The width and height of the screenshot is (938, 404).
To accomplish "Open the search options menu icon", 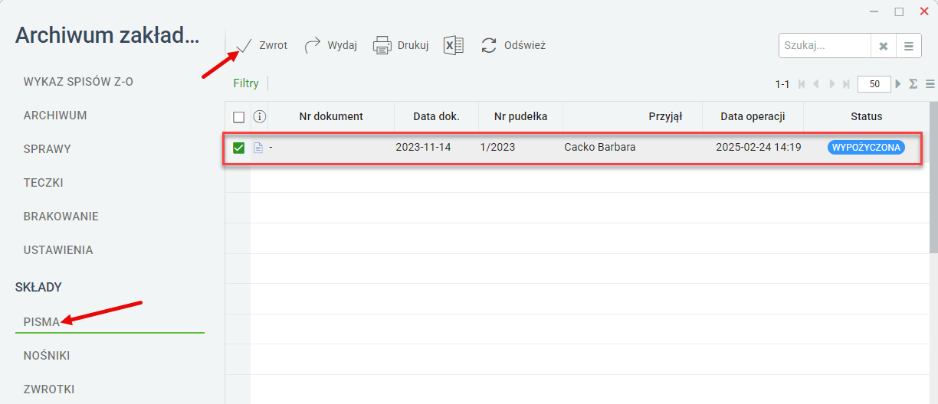I will click(x=908, y=46).
